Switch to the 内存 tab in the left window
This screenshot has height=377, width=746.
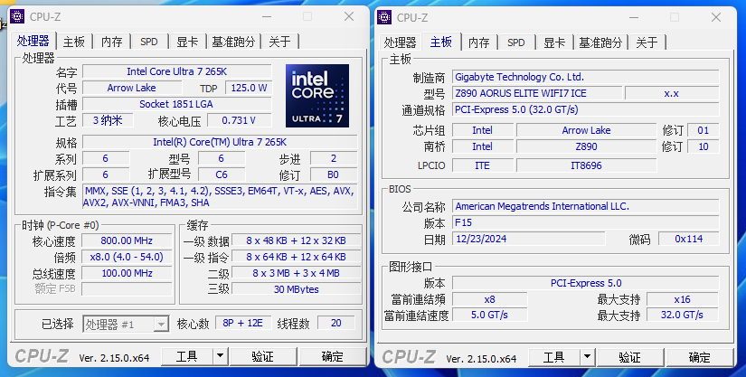[x=112, y=42]
